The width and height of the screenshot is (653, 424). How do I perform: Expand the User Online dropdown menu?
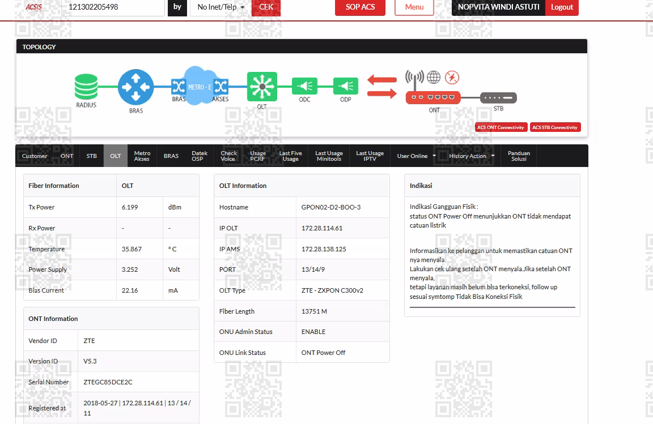[x=416, y=156]
